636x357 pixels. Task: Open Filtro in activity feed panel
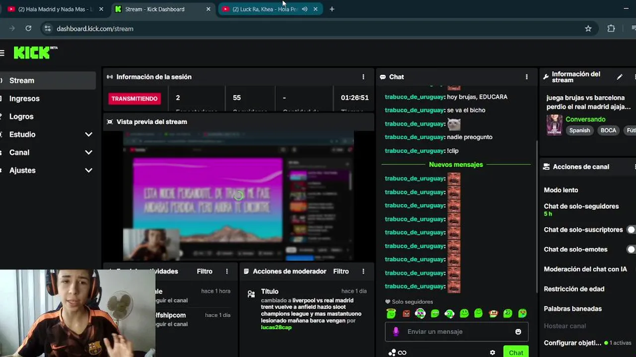click(x=205, y=271)
